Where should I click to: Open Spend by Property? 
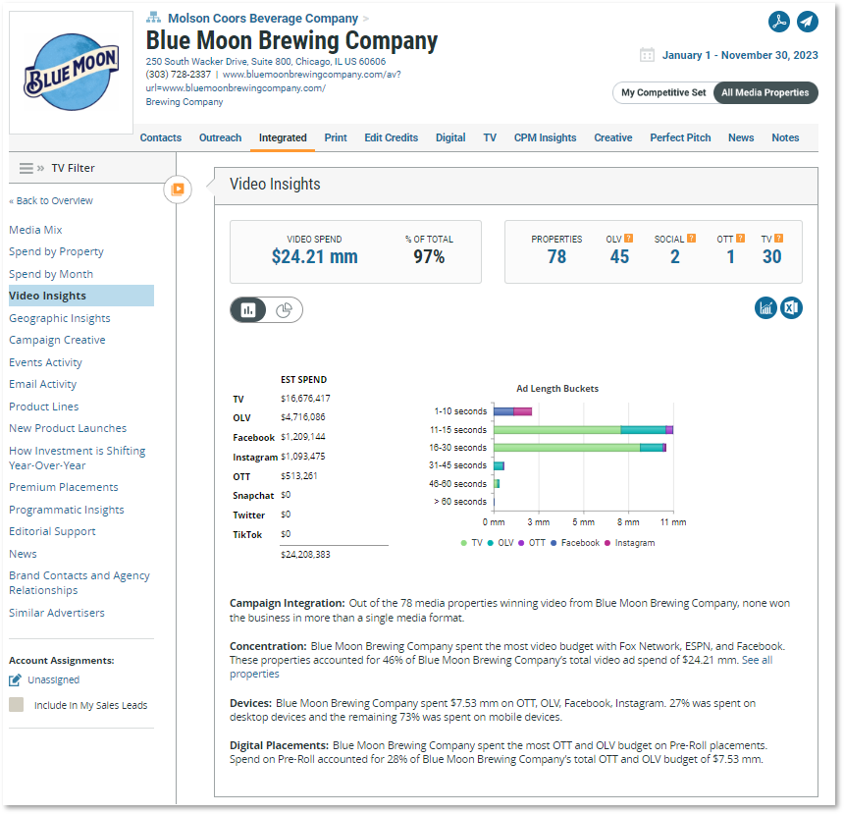(57, 251)
